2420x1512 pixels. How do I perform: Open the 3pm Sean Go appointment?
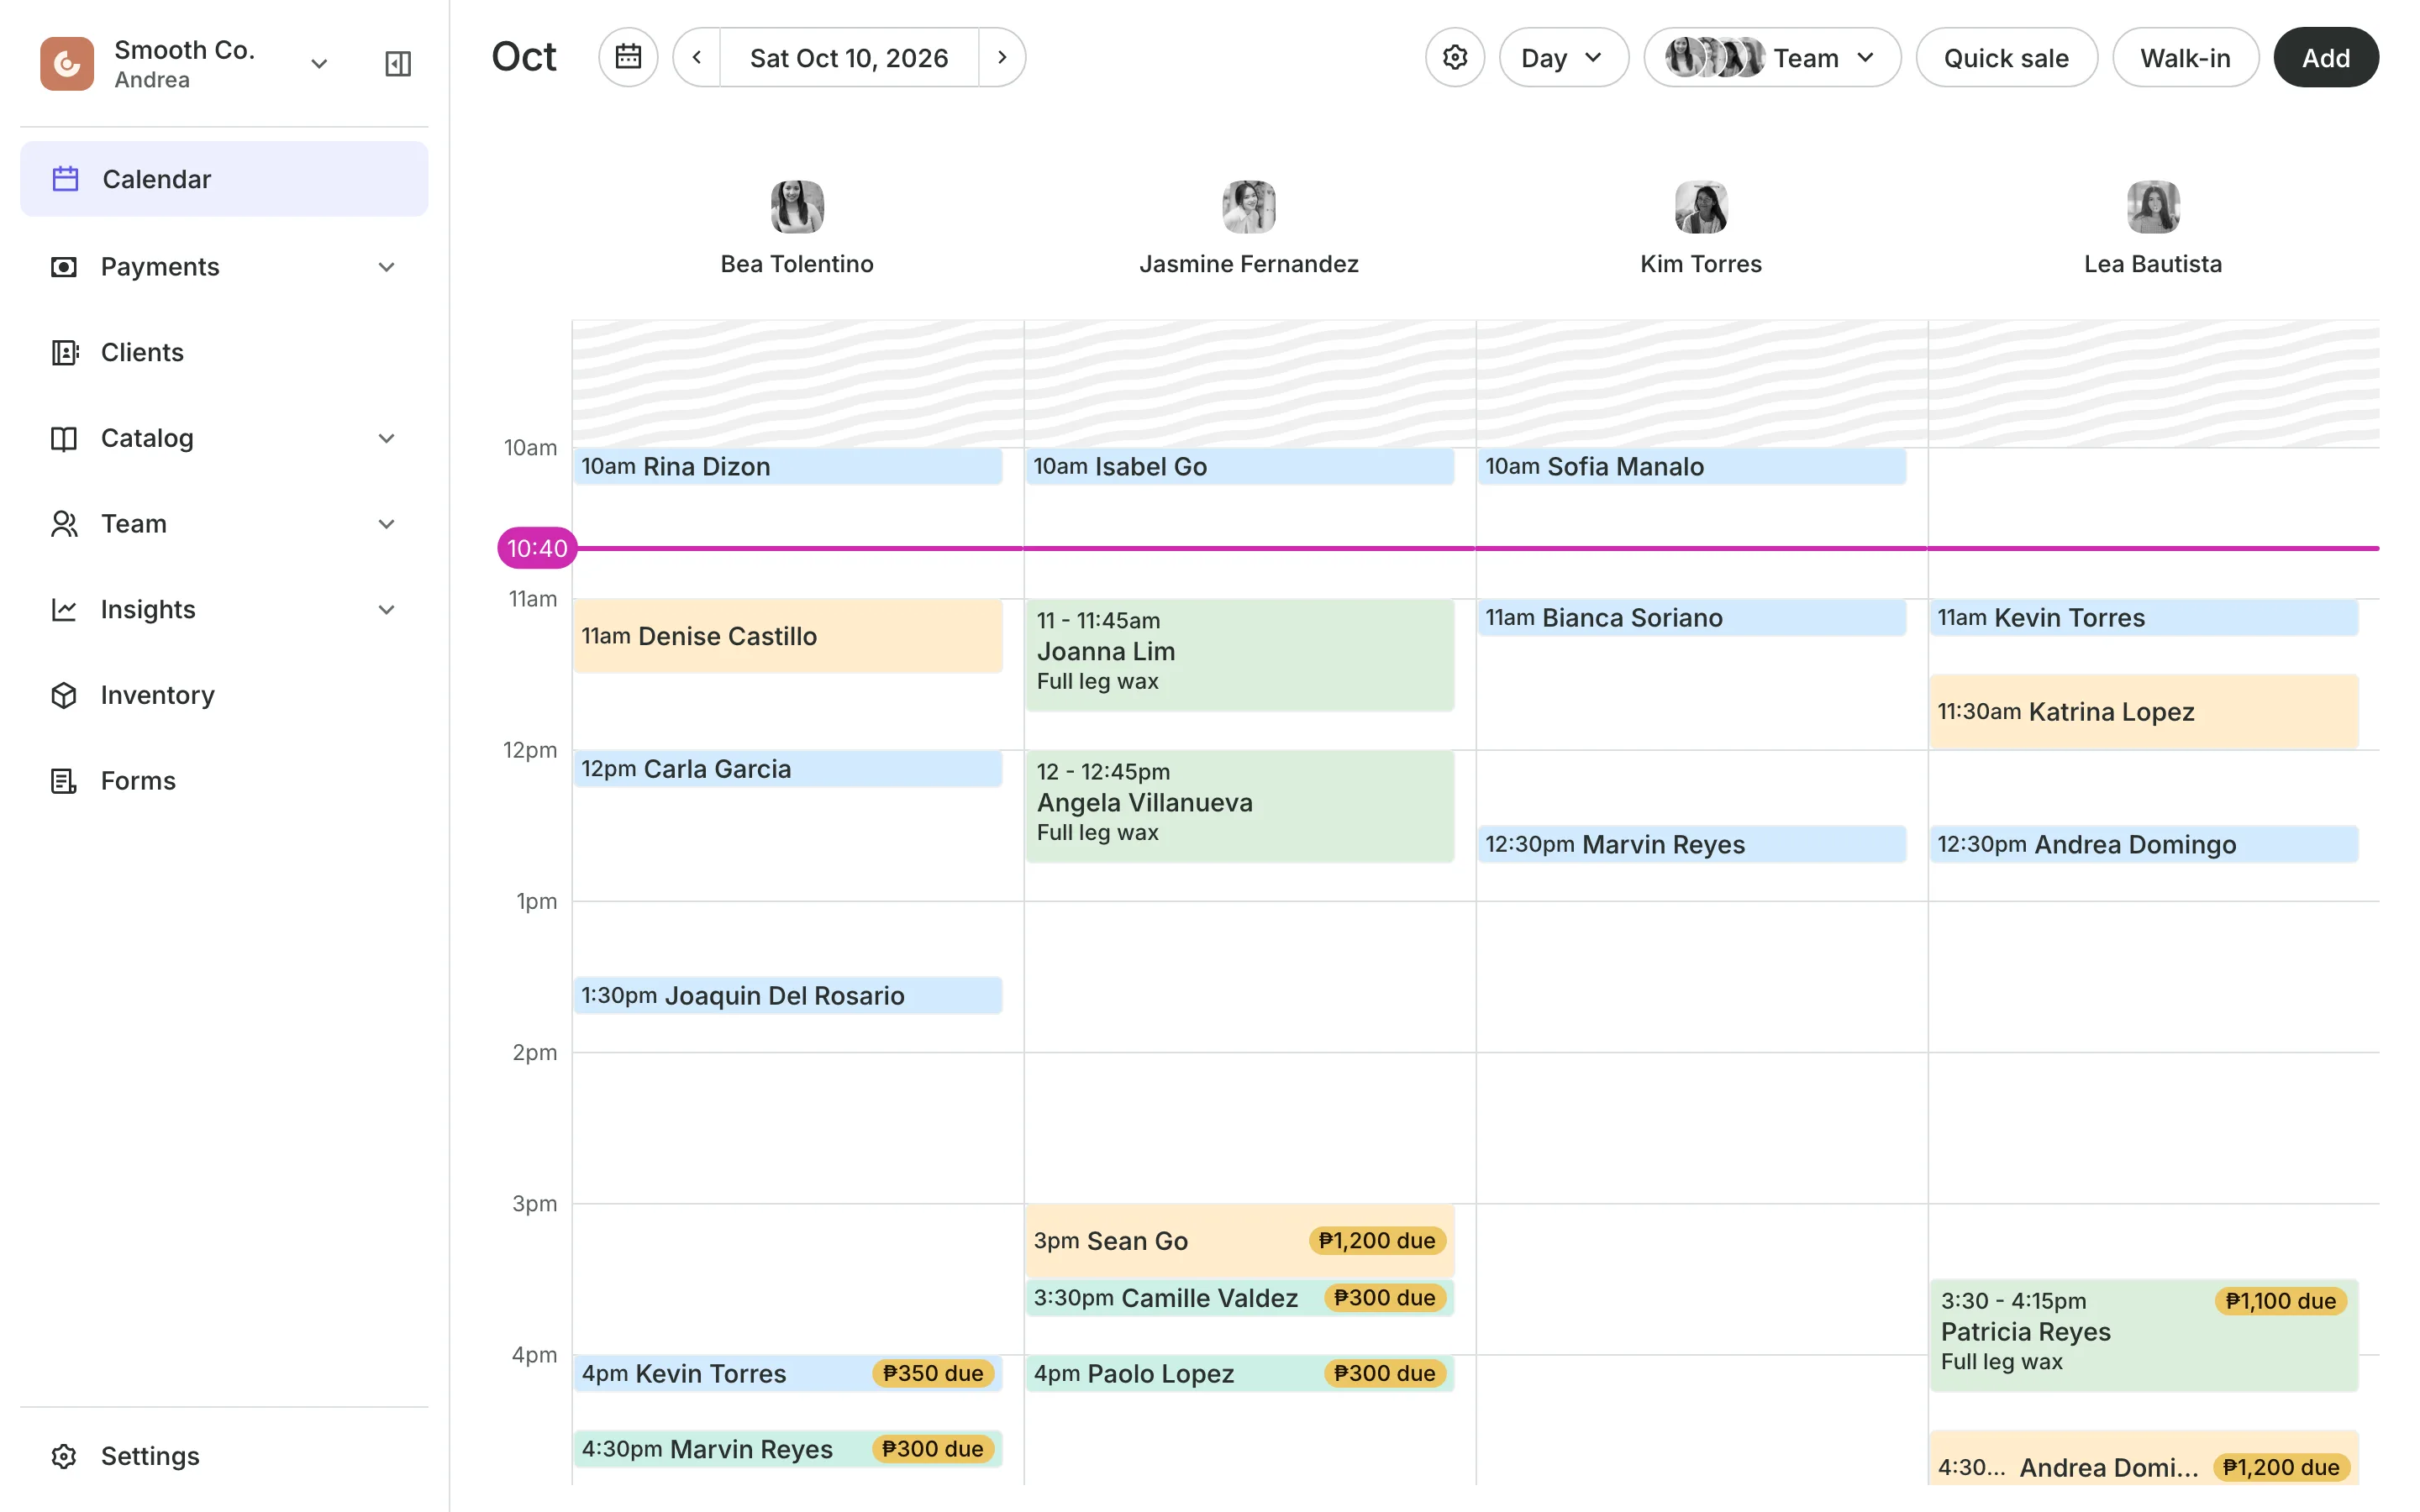pyautogui.click(x=1240, y=1241)
